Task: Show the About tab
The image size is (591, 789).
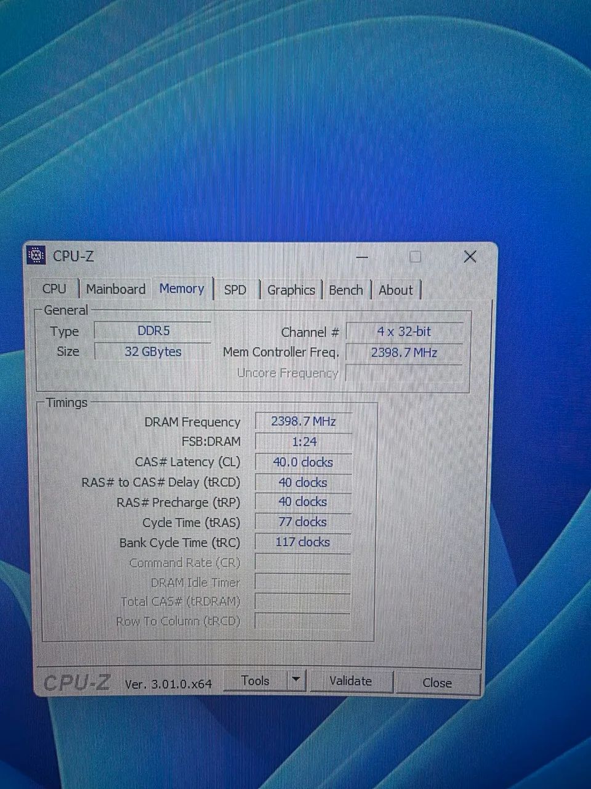Action: pos(396,290)
